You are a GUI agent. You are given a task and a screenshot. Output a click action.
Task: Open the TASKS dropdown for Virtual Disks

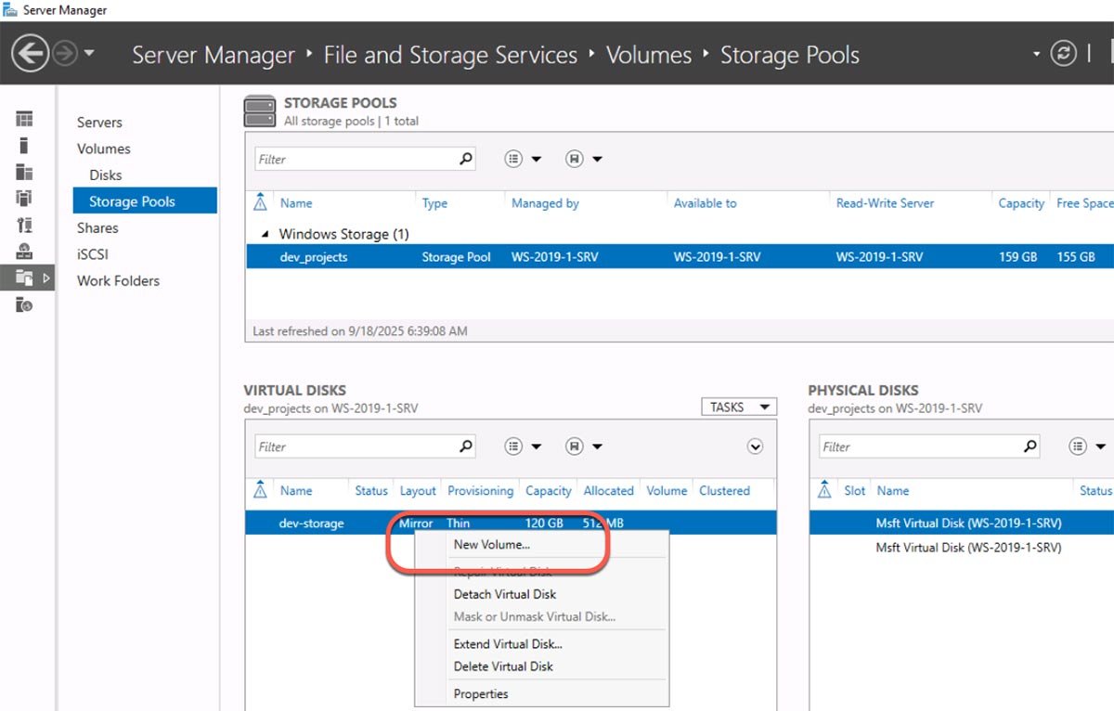738,407
